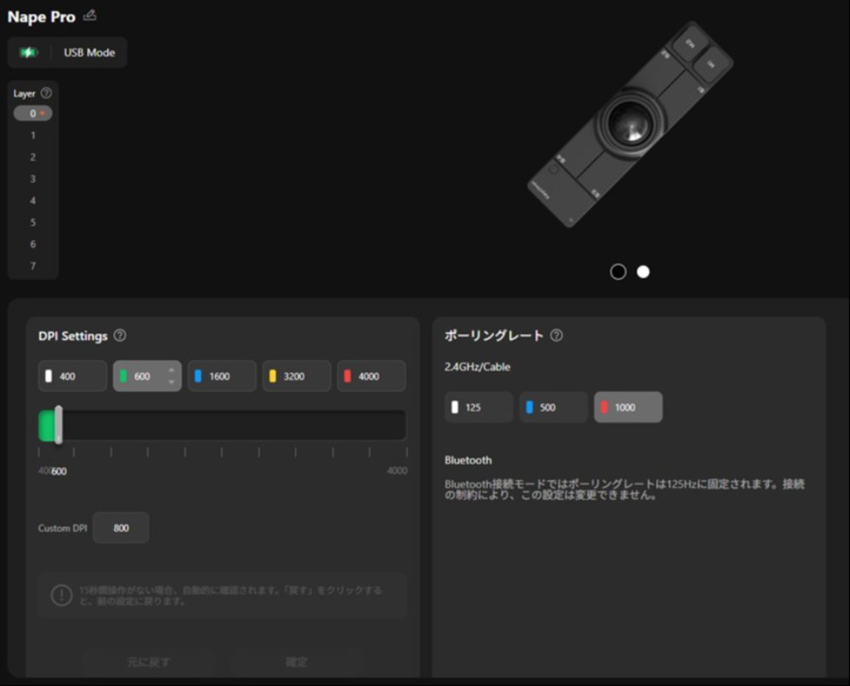Click the 600 current slider value label
Screen dimensions: 850x686
pyautogui.click(x=59, y=471)
